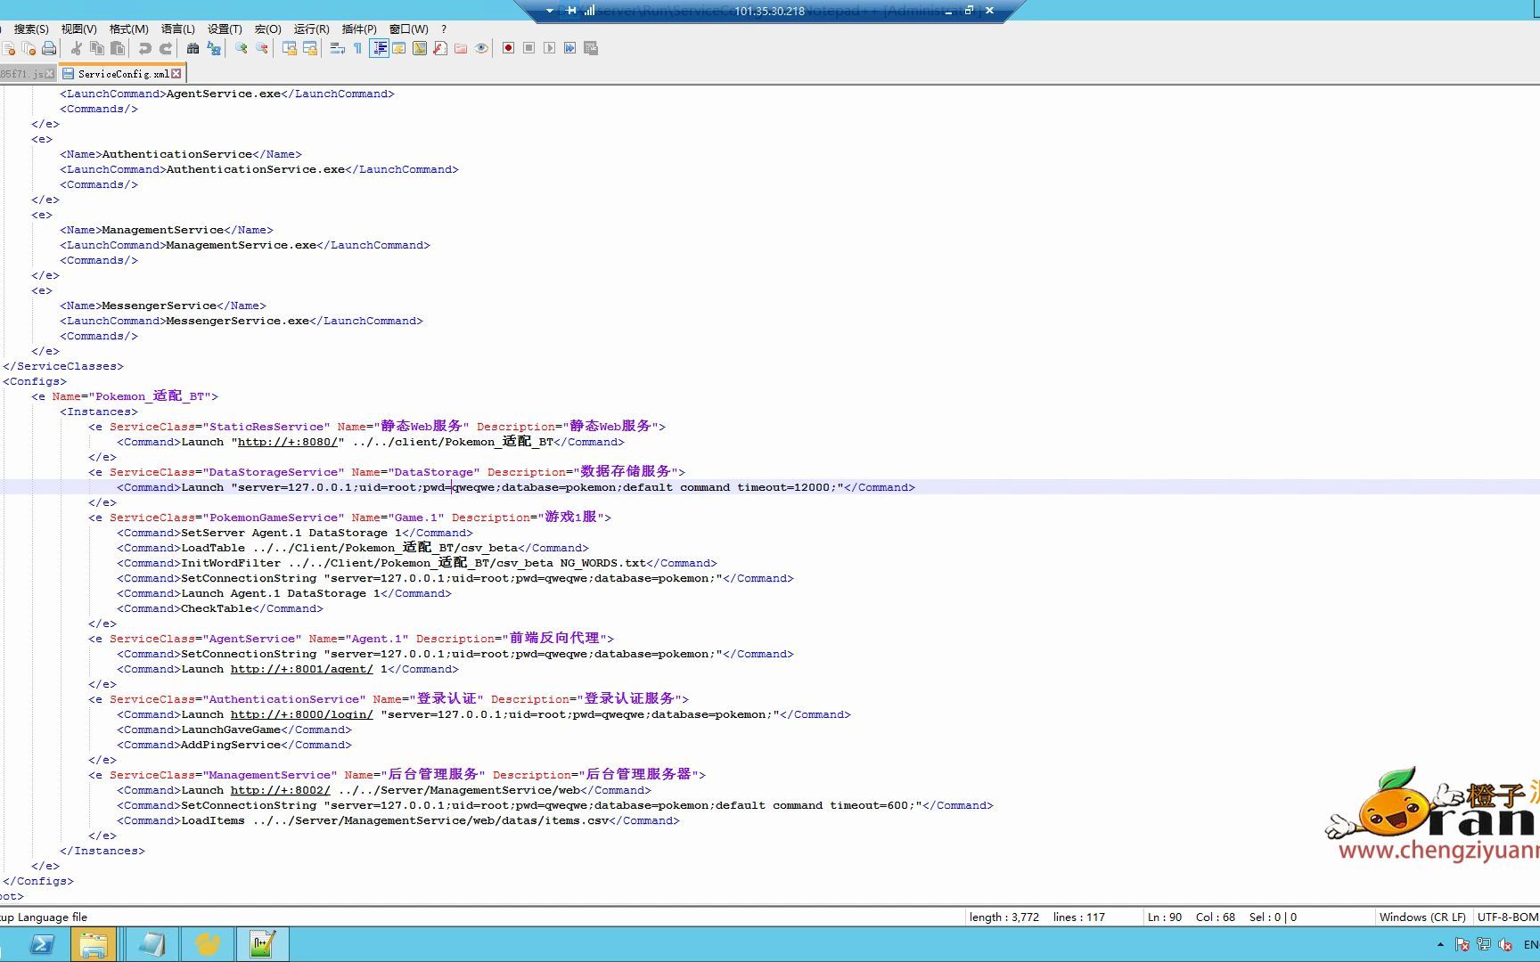This screenshot has width=1540, height=962.
Task: Click the Close All documents icon
Action: (29, 48)
